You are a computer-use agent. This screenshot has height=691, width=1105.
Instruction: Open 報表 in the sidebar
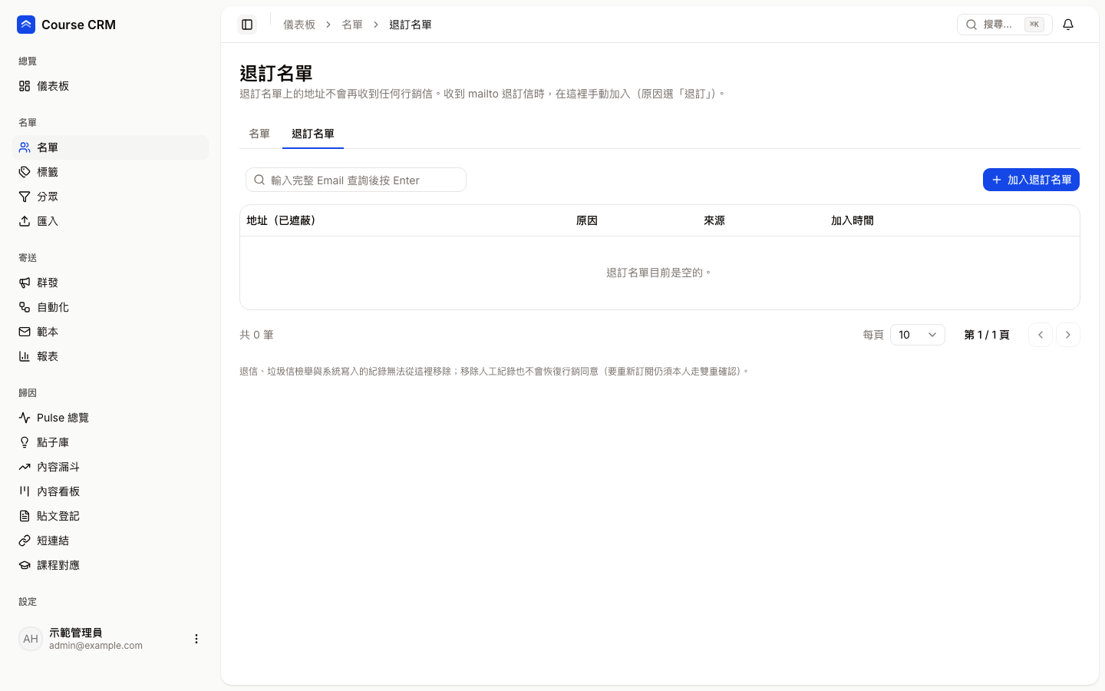click(x=110, y=356)
